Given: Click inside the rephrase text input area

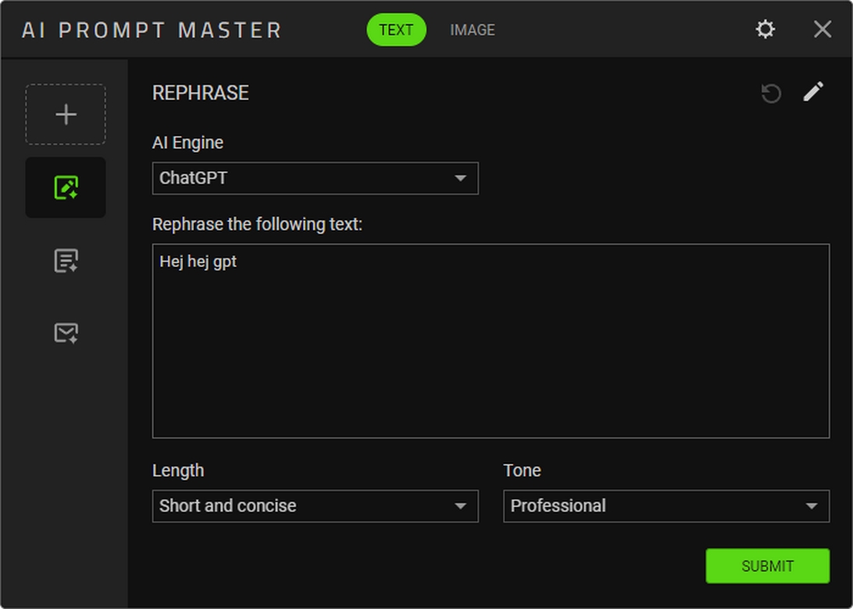Looking at the screenshot, I should [x=491, y=351].
